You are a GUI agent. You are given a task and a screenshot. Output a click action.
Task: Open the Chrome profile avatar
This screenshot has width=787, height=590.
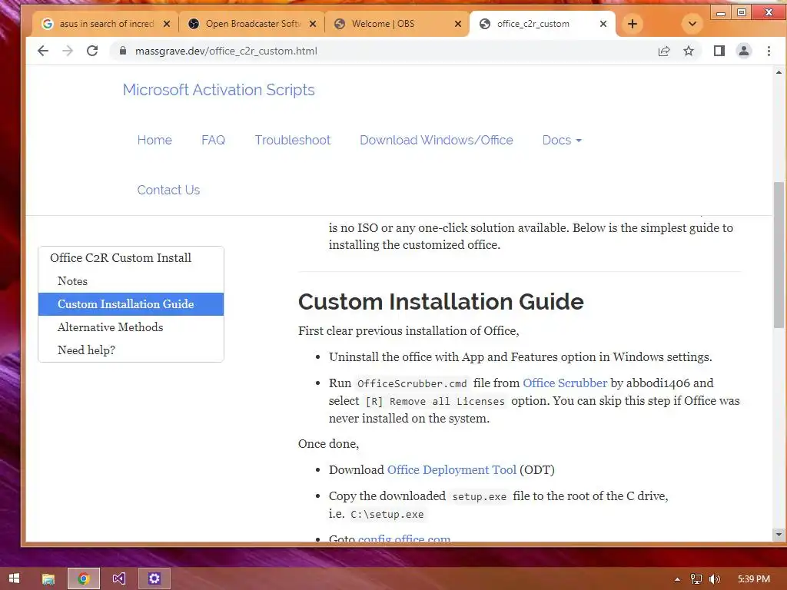tap(744, 51)
